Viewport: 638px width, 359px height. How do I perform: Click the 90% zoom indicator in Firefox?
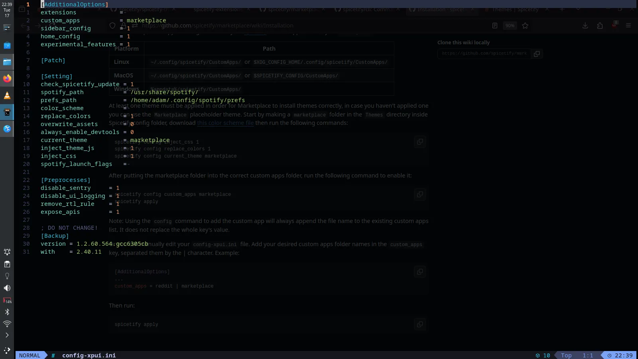click(510, 26)
